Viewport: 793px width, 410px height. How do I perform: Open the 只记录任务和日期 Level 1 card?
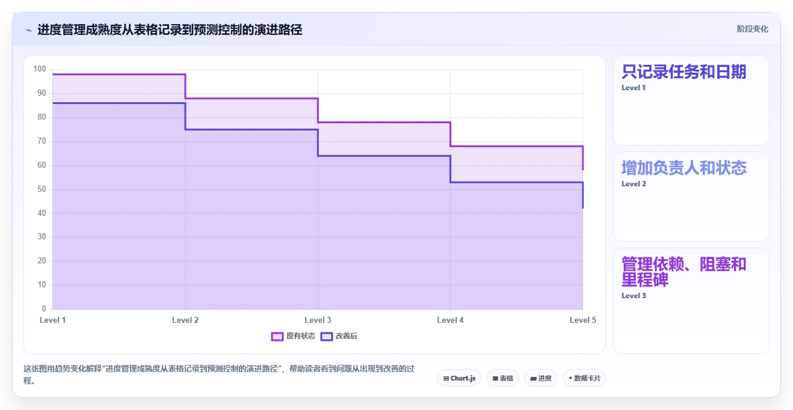click(x=691, y=100)
